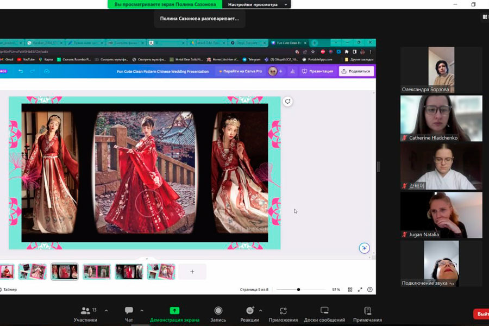Expand the Настройки просмотра dropdown
Screen dimensions: 489x326
(256, 4)
